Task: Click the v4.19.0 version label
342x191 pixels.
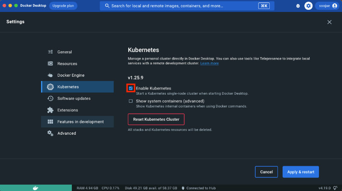Action: pyautogui.click(x=324, y=188)
